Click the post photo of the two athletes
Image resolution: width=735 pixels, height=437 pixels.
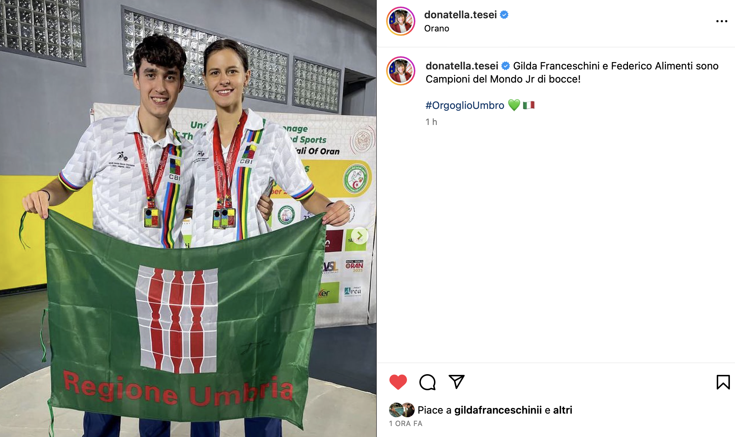point(188,218)
